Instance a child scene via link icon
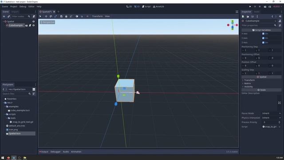284x160 pixels. pos(9,16)
